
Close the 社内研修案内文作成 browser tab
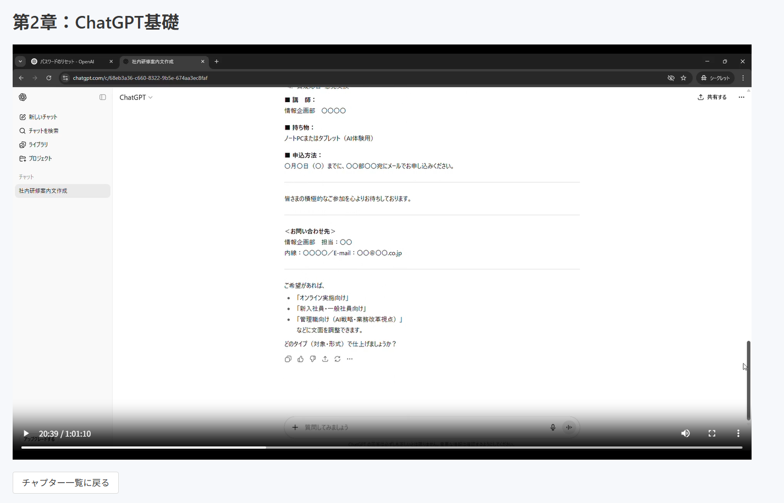click(202, 62)
